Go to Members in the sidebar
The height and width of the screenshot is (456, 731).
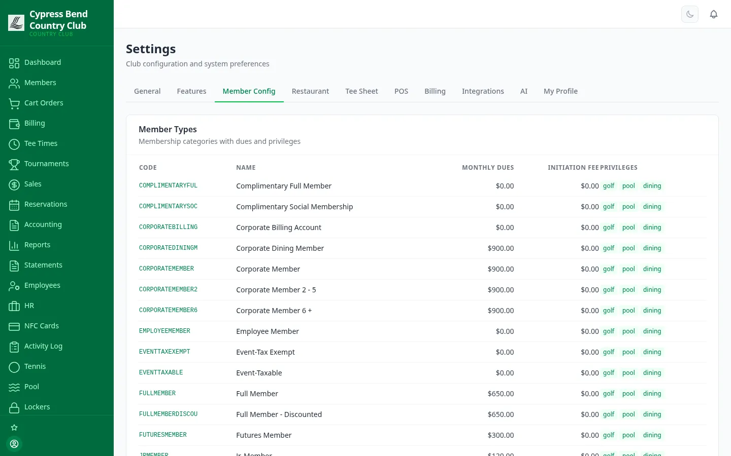click(x=40, y=83)
